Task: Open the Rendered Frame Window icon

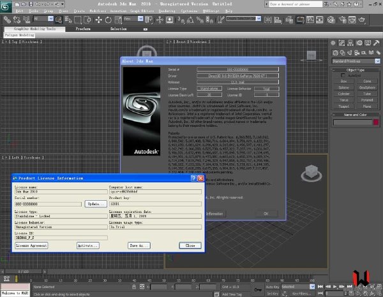Action: [x=352, y=20]
